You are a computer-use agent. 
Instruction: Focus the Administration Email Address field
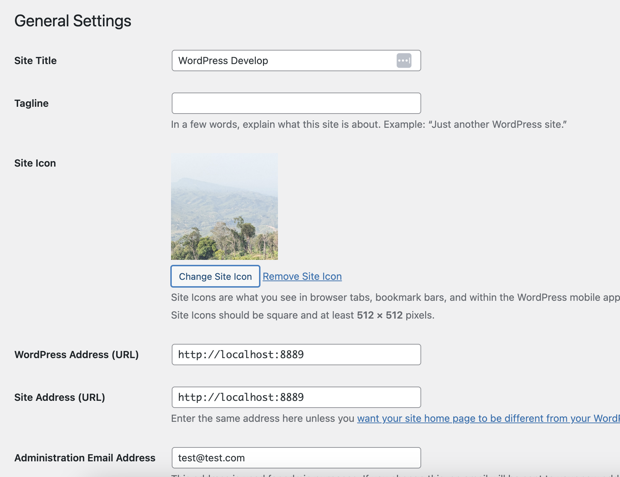click(x=321, y=458)
